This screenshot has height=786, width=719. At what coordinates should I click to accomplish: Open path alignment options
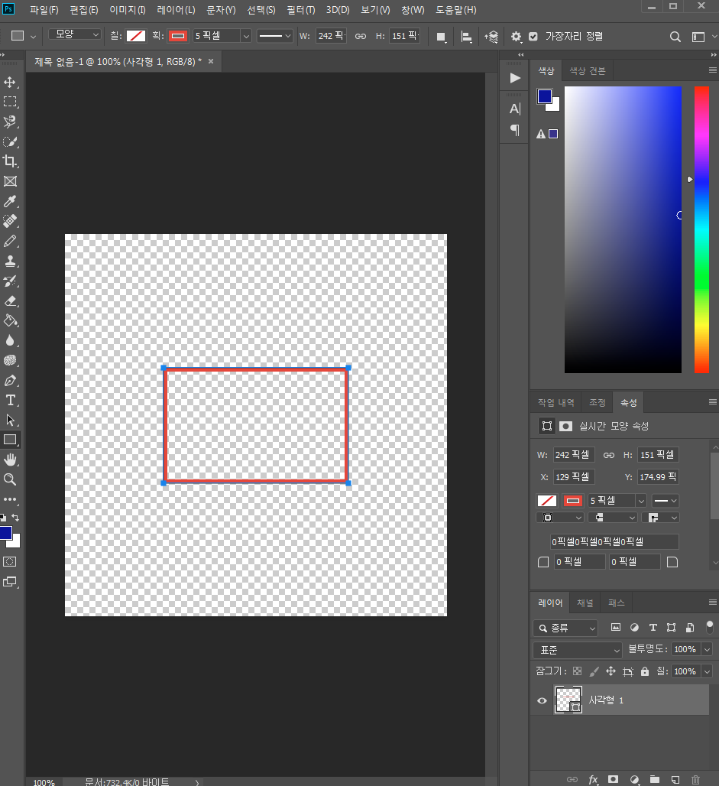[x=467, y=37]
